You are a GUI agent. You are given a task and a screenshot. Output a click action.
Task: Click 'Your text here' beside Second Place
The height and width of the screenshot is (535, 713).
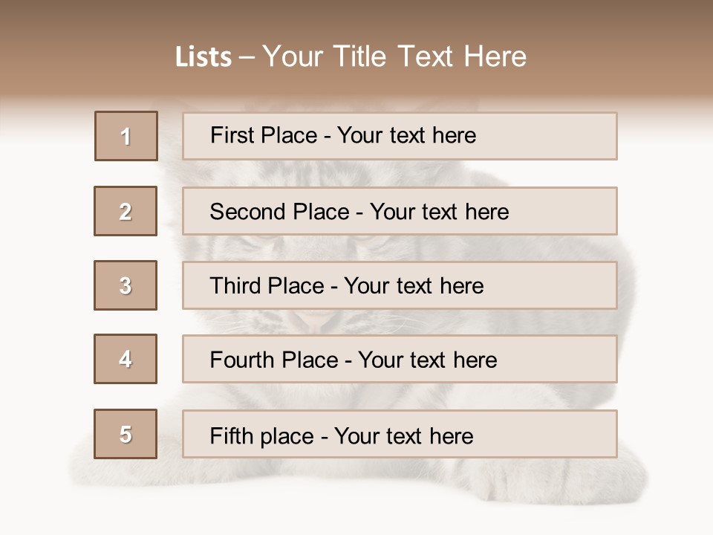pos(439,212)
